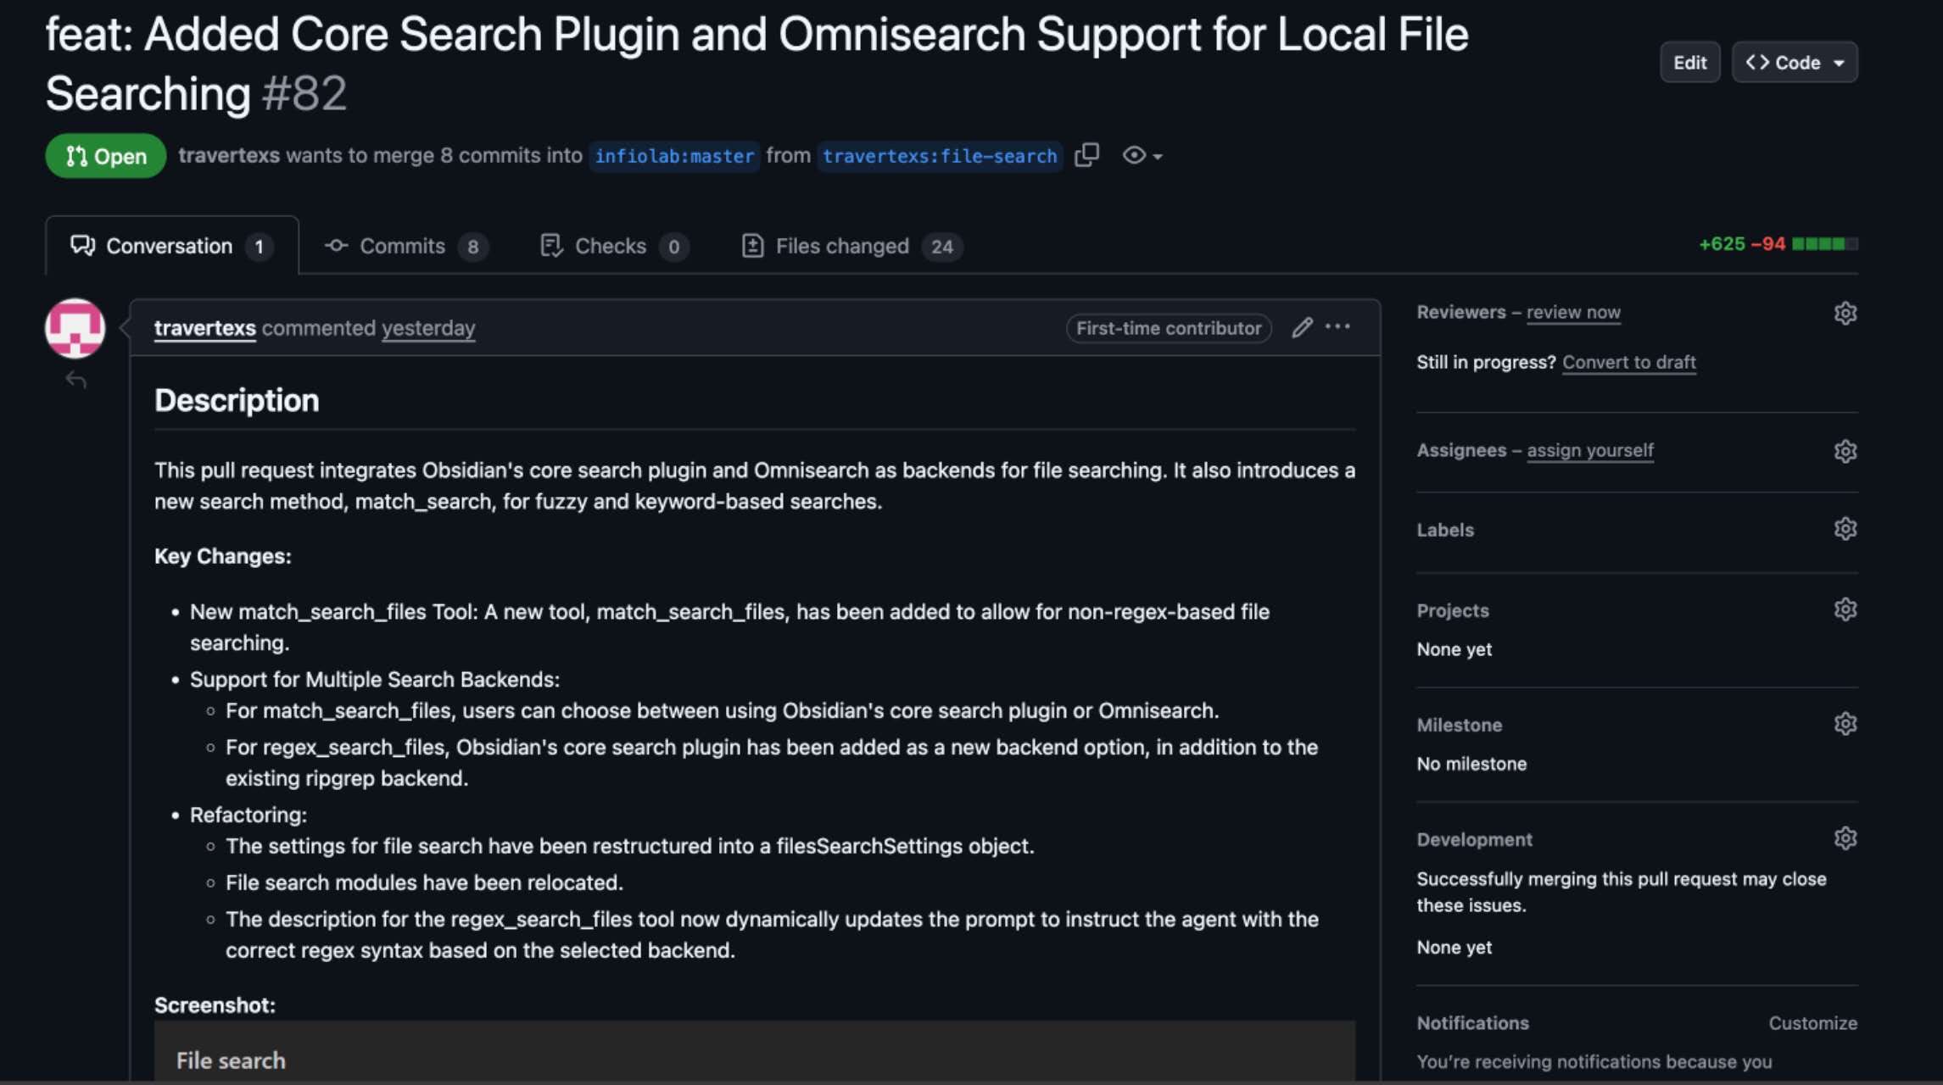Click the 'File search' embedded screenshot image

755,1051
